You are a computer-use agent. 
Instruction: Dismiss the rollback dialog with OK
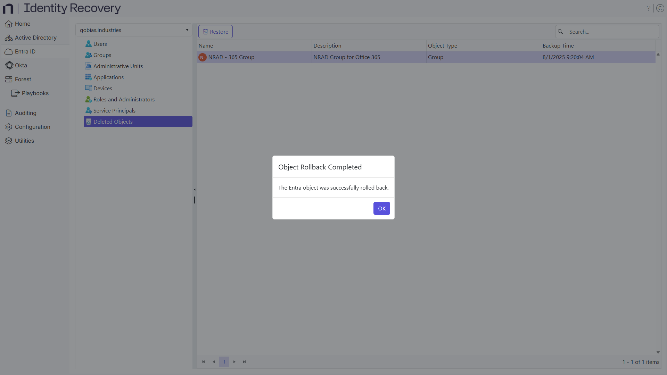coord(381,208)
